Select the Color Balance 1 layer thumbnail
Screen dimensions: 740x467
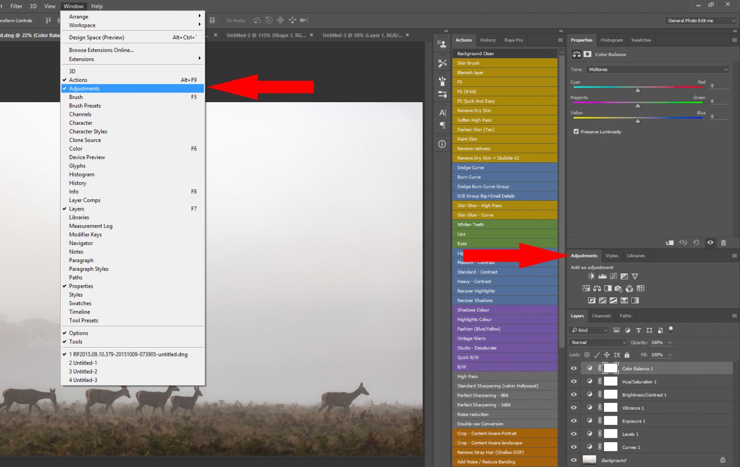coord(610,368)
